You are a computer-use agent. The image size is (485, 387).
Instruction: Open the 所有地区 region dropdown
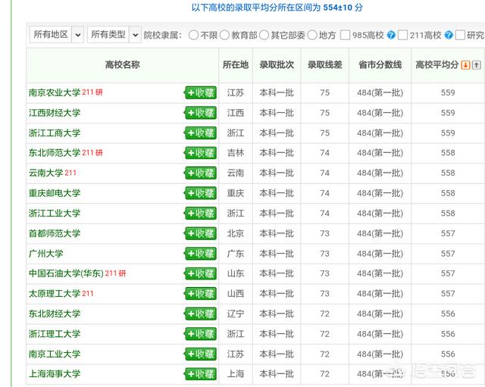57,35
